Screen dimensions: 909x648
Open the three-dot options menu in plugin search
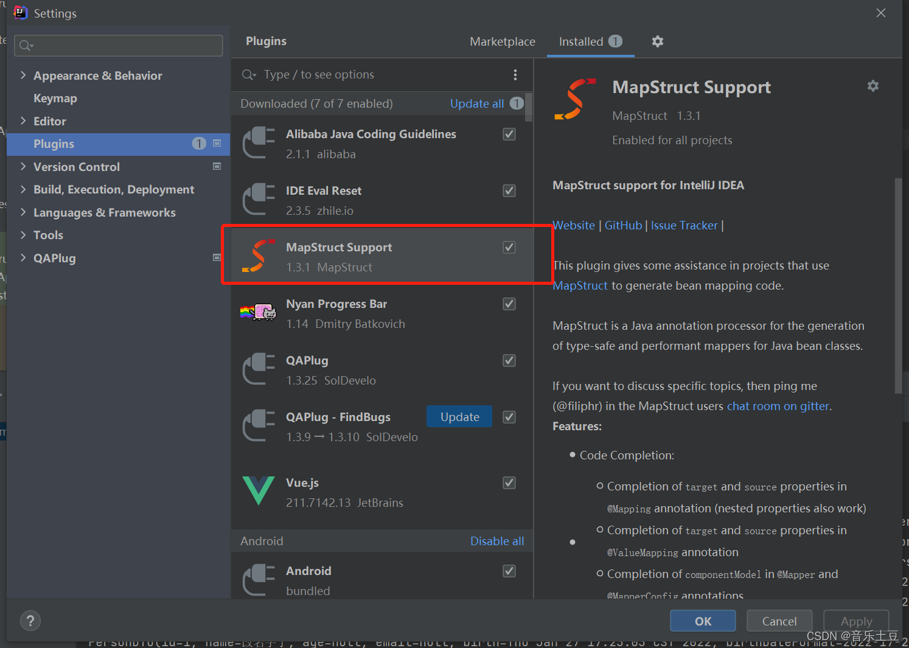tap(515, 75)
